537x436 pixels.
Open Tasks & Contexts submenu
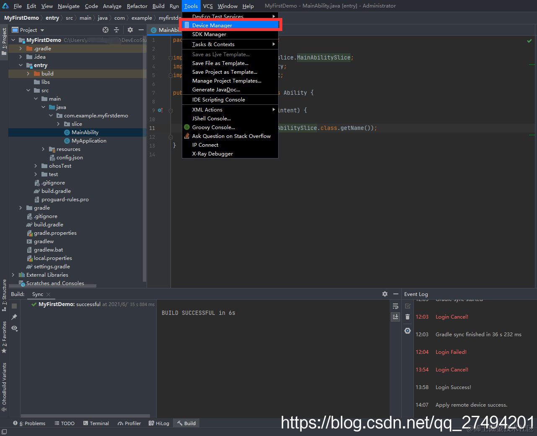pyautogui.click(x=230, y=44)
